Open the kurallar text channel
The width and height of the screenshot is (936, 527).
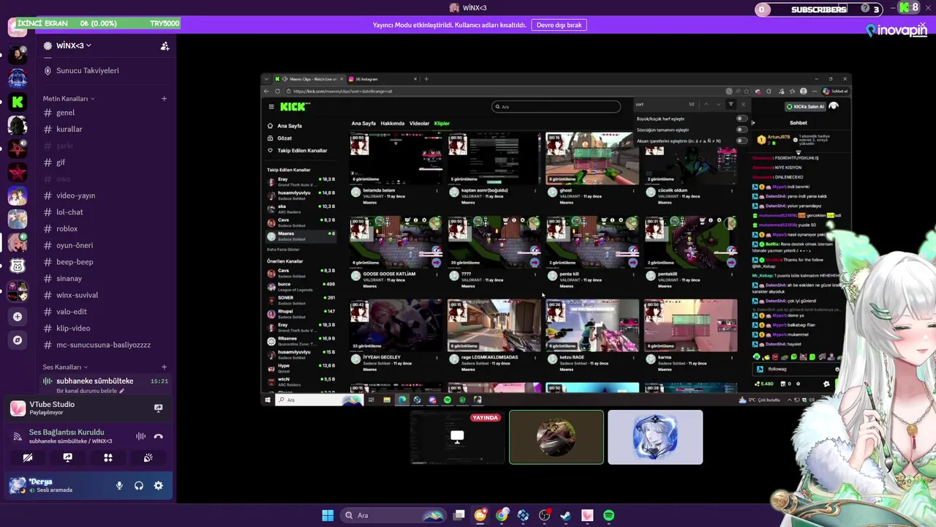(x=106, y=130)
